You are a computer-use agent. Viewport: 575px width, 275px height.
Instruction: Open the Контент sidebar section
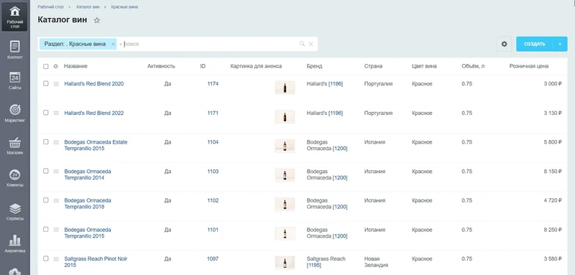(14, 50)
